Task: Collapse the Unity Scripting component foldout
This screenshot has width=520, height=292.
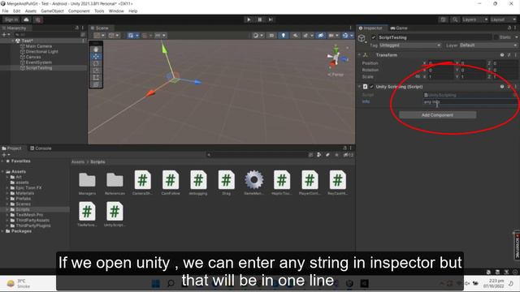Action: pyautogui.click(x=359, y=87)
